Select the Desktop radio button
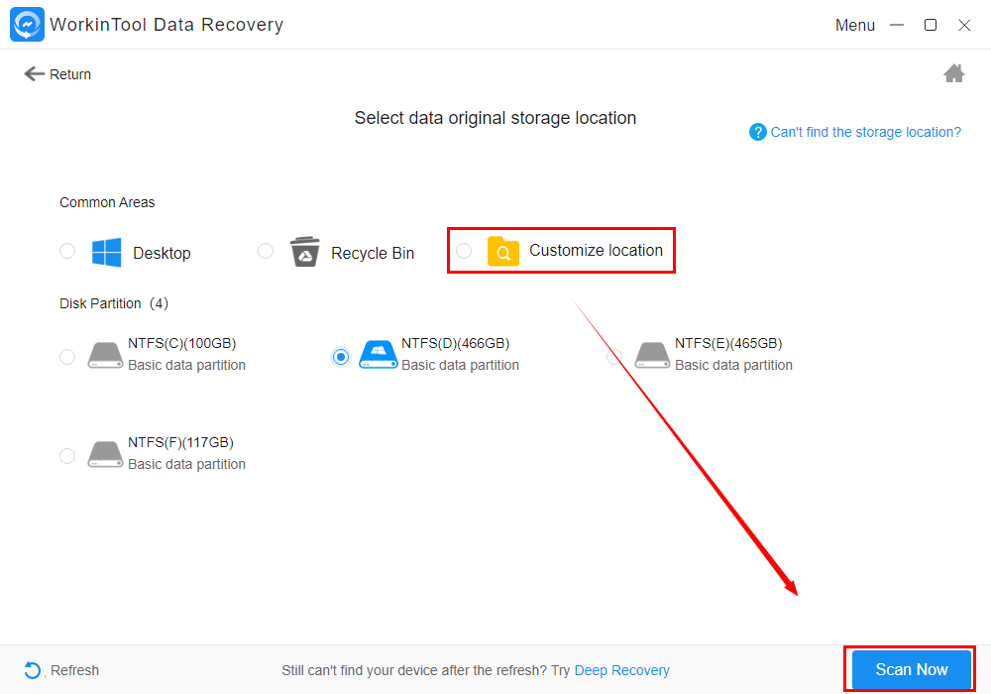Screen dimensions: 991x694 coord(67,251)
